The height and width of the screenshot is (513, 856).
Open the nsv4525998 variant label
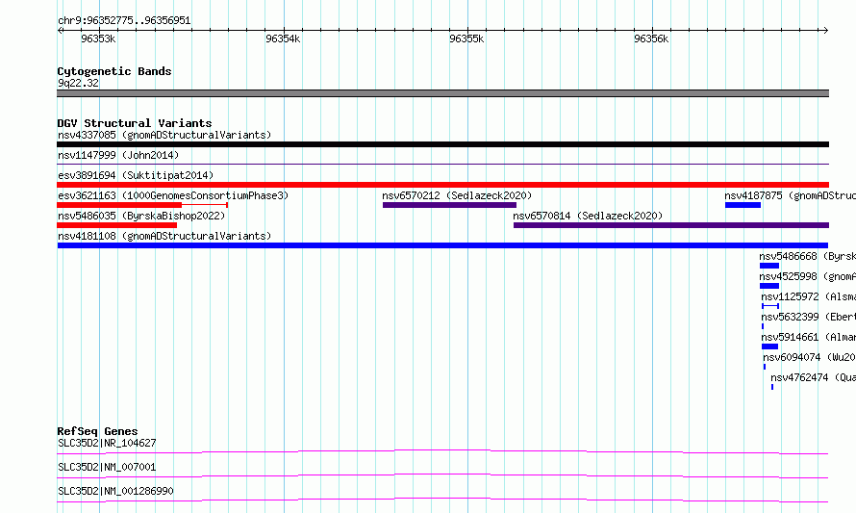(x=807, y=276)
